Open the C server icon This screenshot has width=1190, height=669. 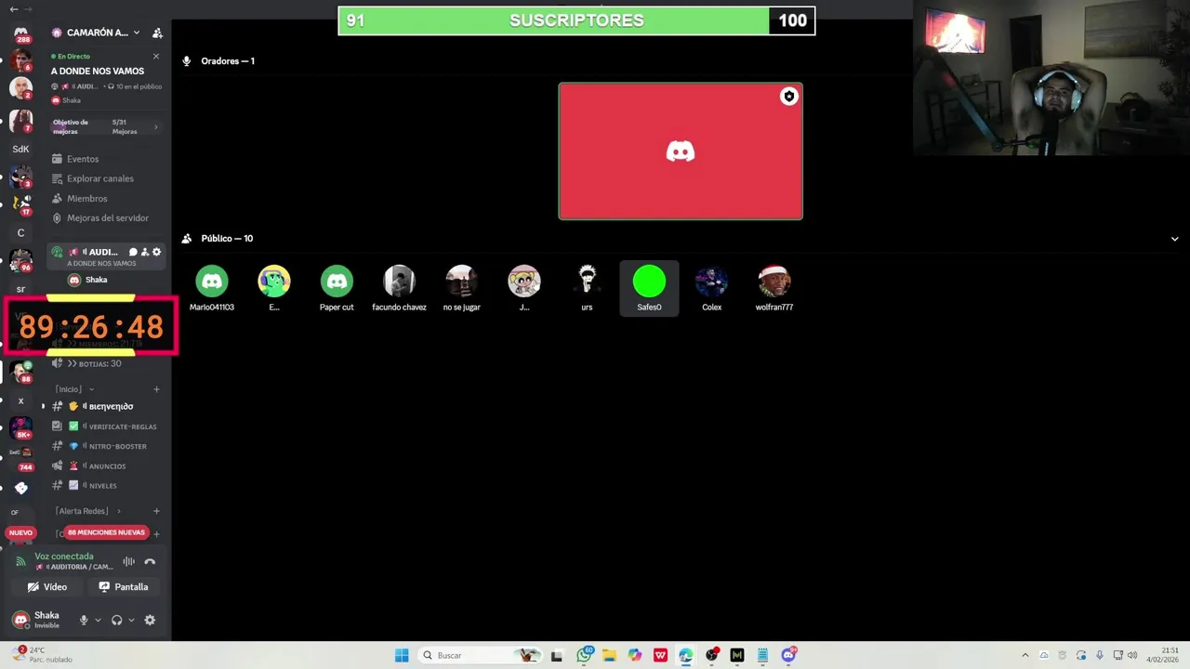tap(20, 232)
